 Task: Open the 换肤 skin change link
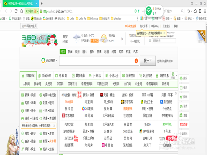[176, 26]
